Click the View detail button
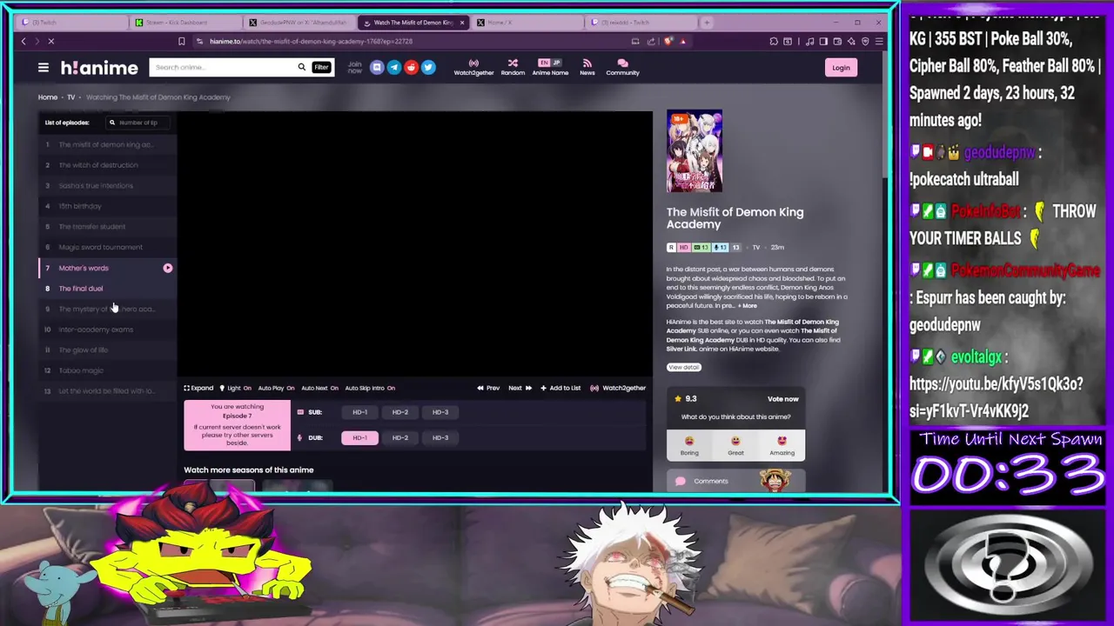The width and height of the screenshot is (1114, 626). coord(683,367)
